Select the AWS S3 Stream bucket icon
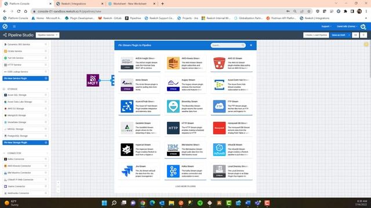371x208 pixels. tap(219, 63)
